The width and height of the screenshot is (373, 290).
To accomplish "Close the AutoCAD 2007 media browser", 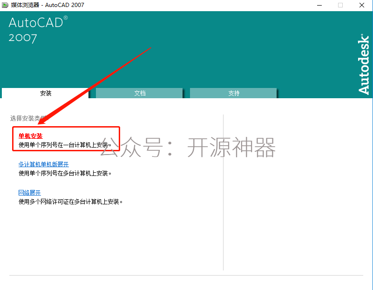I will (x=361, y=5).
